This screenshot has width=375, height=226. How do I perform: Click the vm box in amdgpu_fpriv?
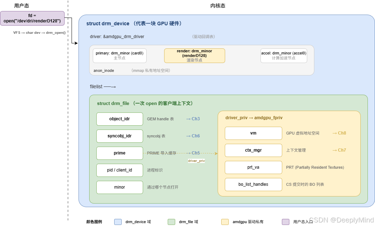point(253,133)
